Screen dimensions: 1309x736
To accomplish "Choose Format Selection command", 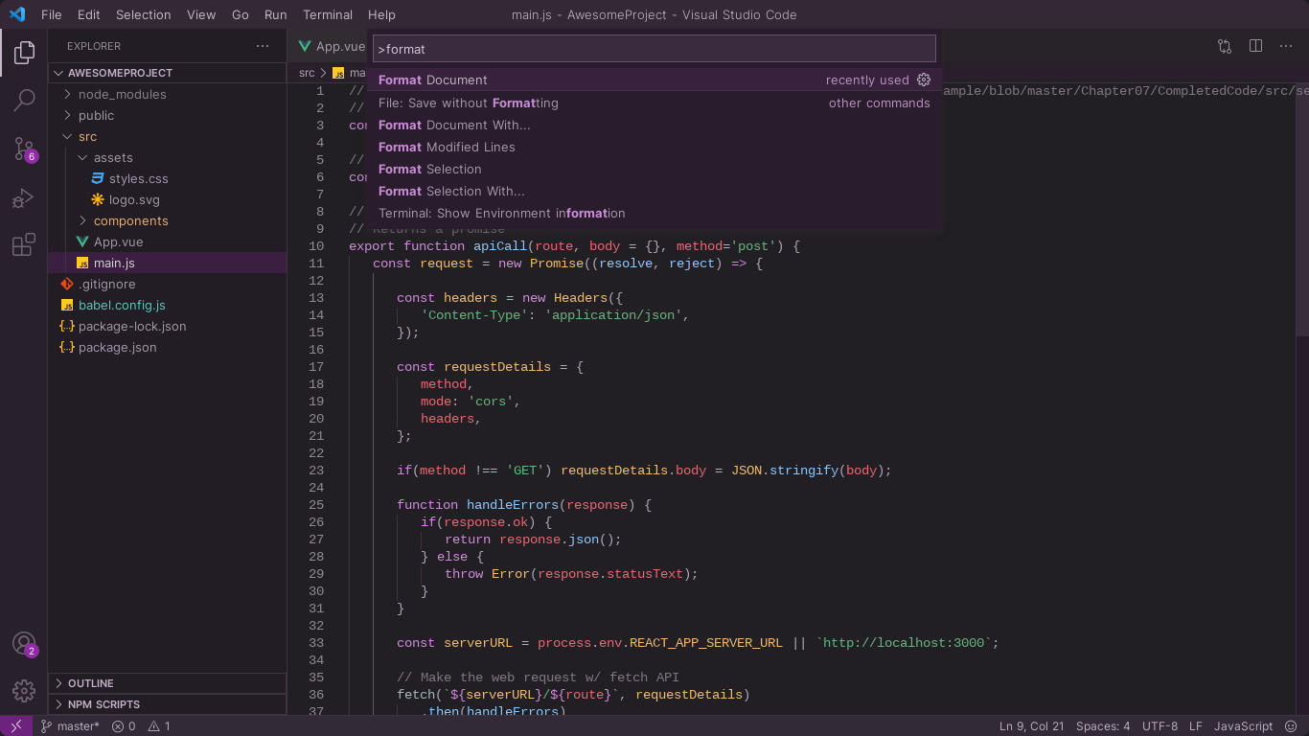I will tap(654, 169).
